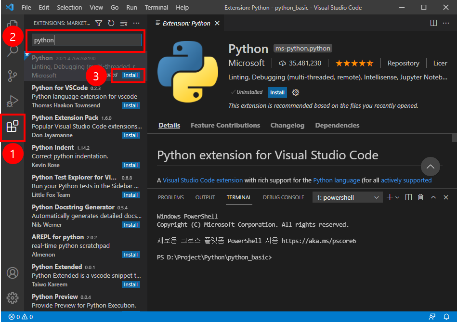
Task: Kill the terminal with trash icon
Action: pyautogui.click(x=420, y=197)
